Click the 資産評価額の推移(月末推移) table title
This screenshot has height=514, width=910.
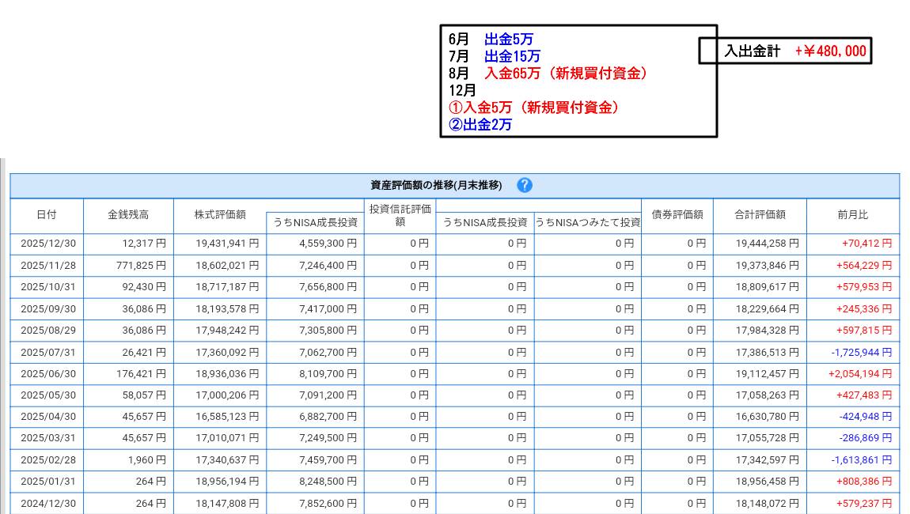(436, 185)
